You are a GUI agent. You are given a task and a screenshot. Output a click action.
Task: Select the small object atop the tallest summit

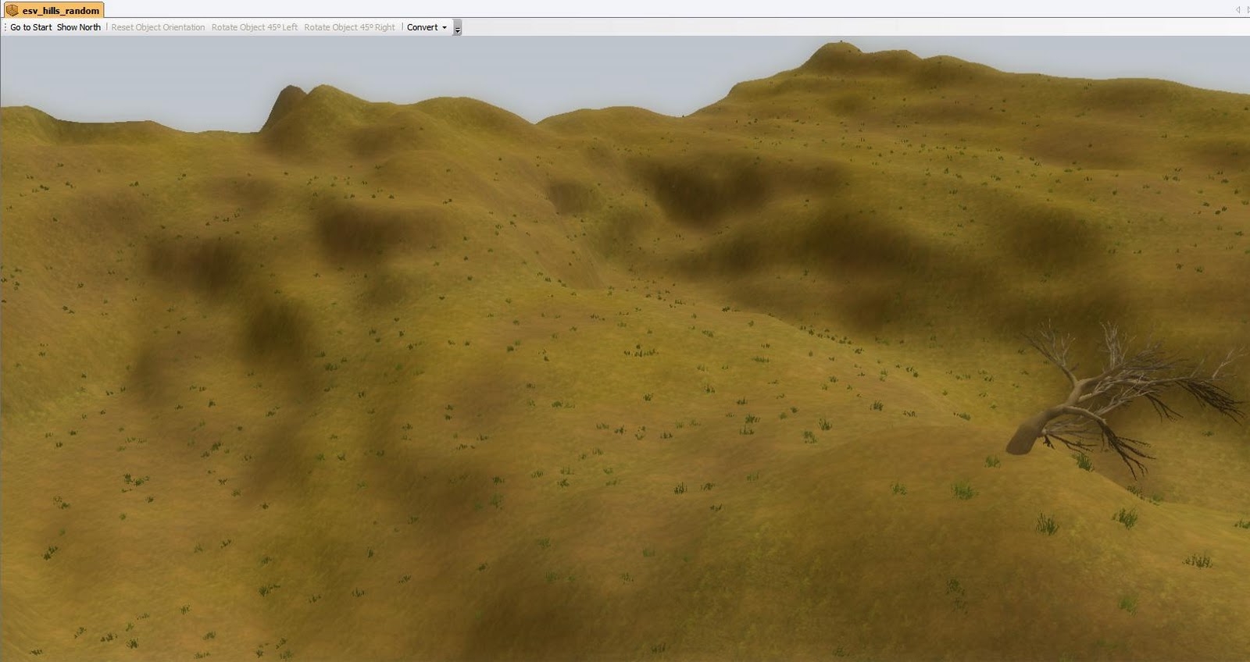point(841,41)
